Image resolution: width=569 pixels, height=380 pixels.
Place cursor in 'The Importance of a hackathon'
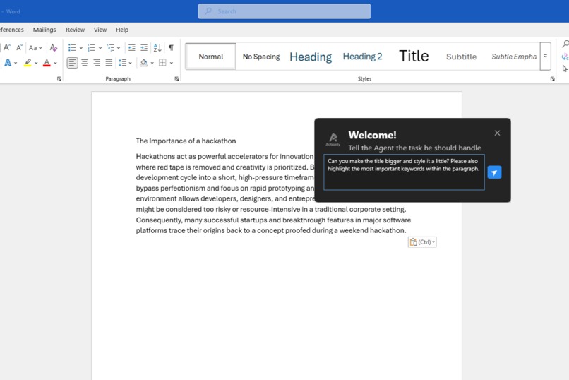coord(186,141)
